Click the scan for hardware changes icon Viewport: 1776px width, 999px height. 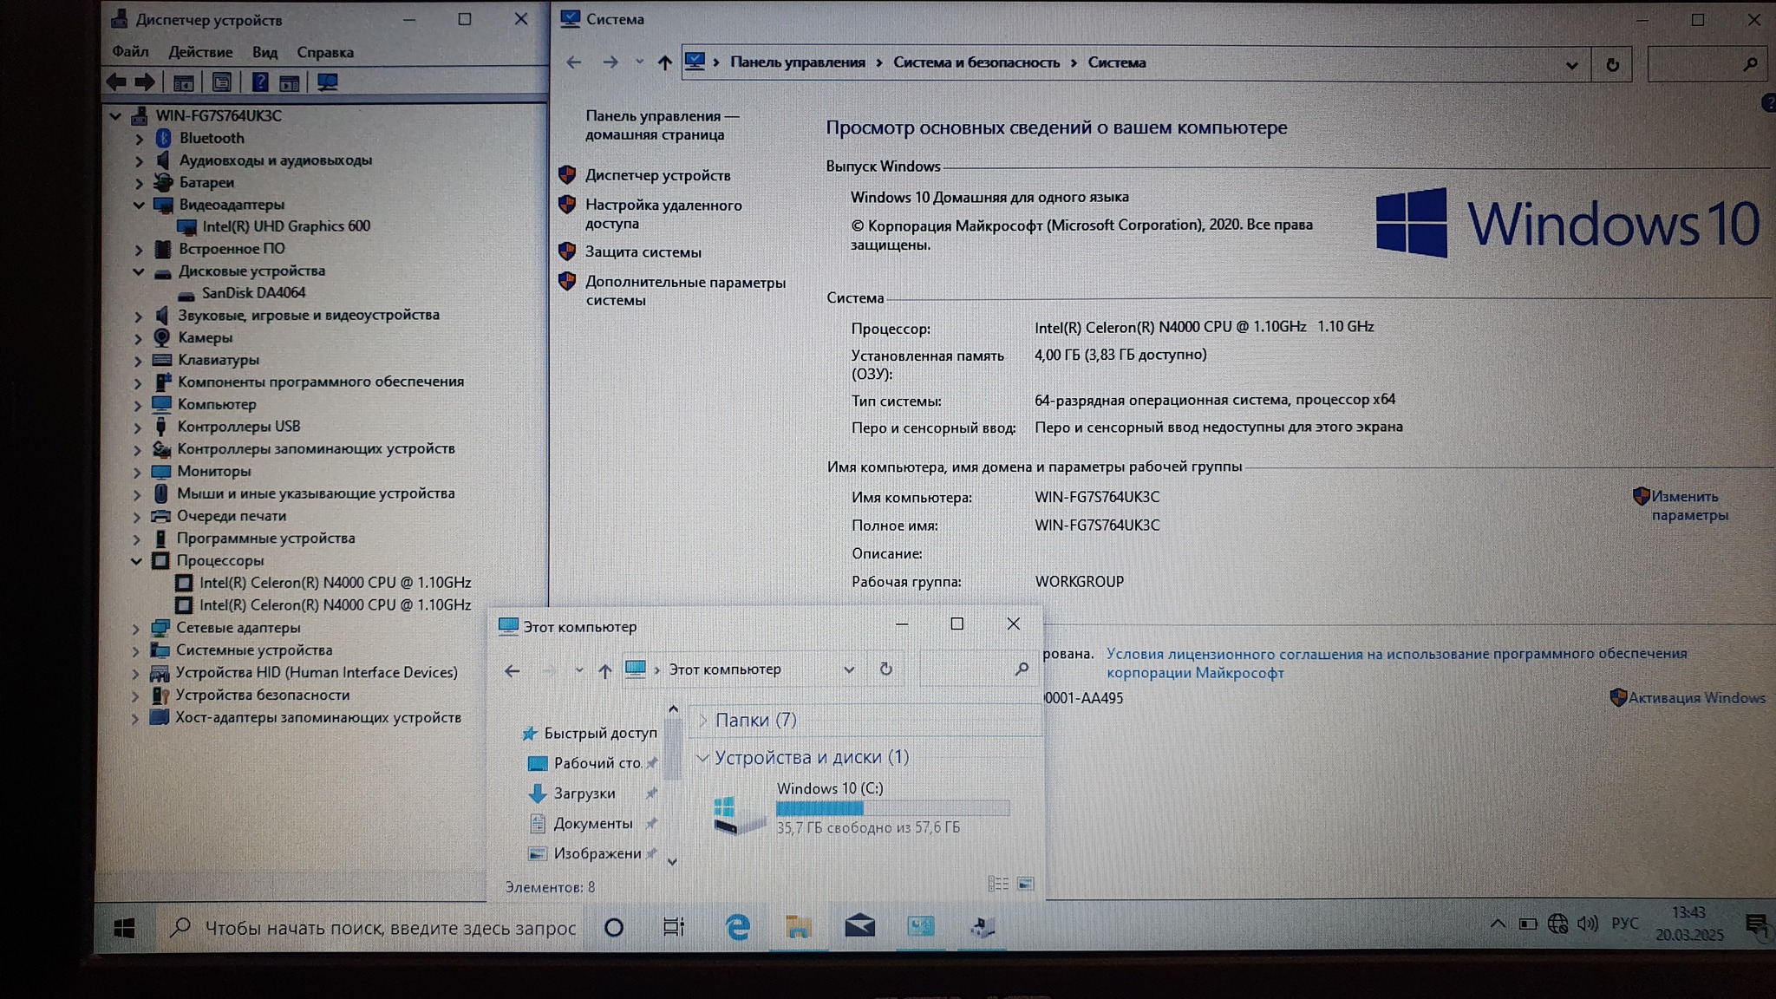(327, 82)
